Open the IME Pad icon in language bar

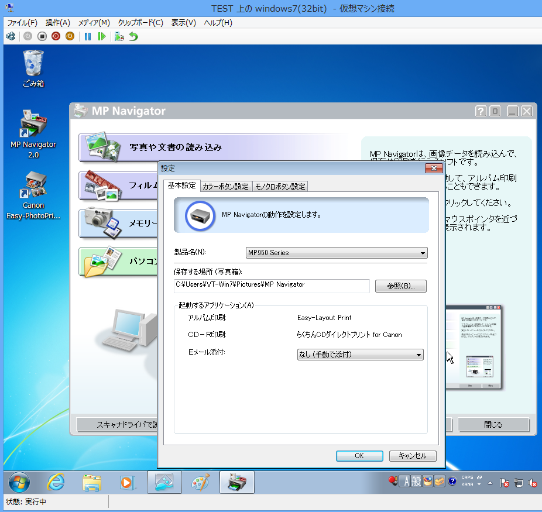[428, 481]
